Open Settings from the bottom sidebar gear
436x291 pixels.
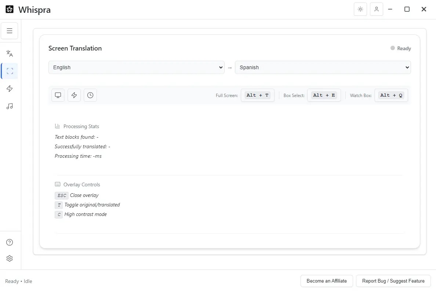10,258
